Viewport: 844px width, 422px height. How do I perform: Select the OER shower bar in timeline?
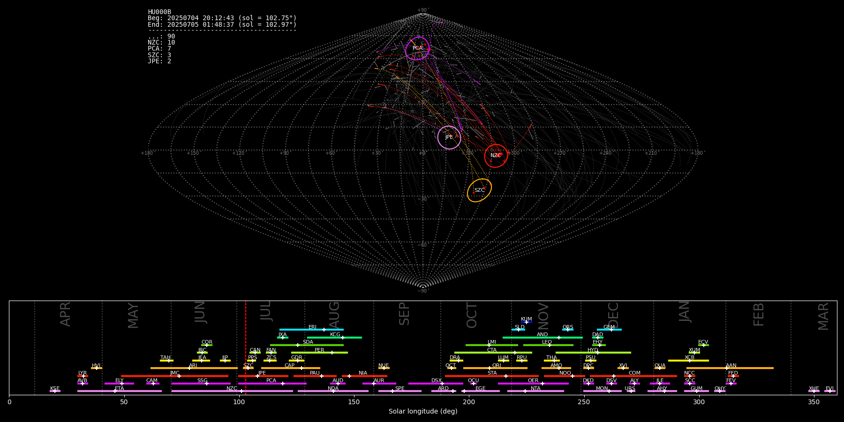[533, 384]
